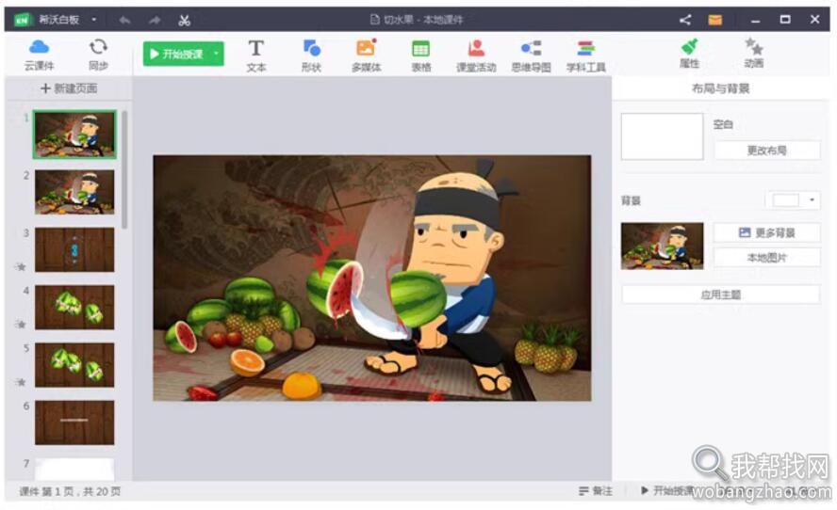837x510 pixels.
Task: Click the undo arrow in title bar
Action: (125, 21)
